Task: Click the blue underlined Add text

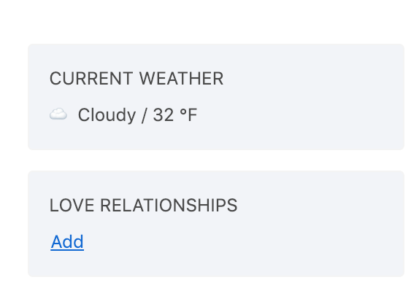Action: tap(67, 242)
